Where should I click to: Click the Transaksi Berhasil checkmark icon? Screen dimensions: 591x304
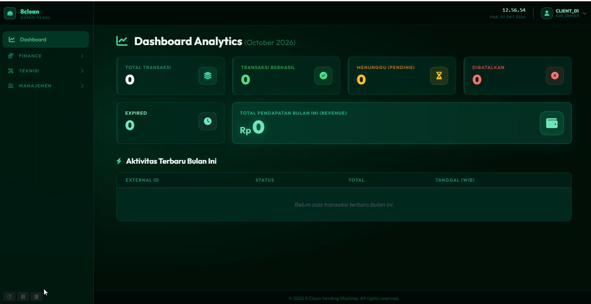pyautogui.click(x=324, y=76)
